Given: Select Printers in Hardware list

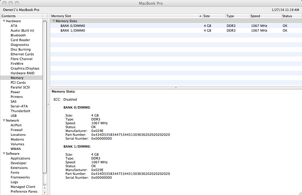Looking at the screenshot, I should click(x=17, y=97).
